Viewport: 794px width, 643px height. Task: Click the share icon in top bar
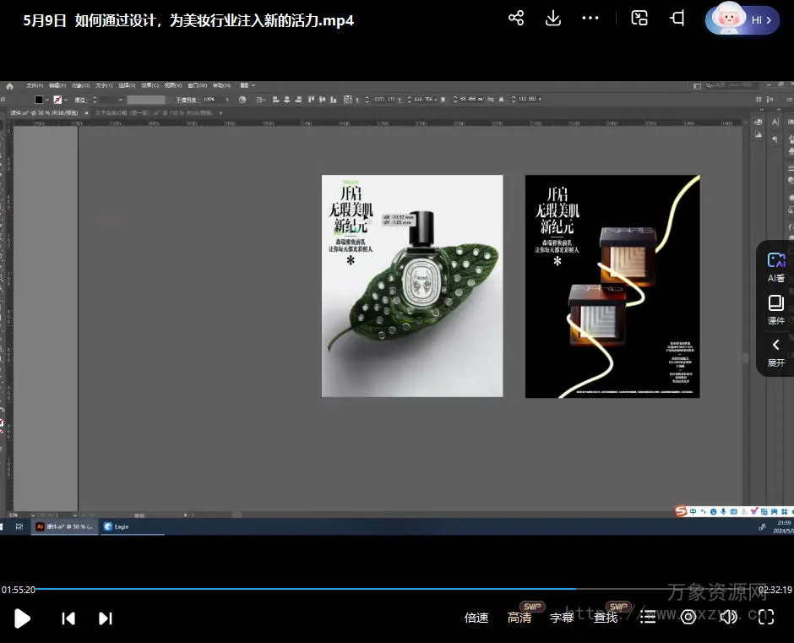pyautogui.click(x=516, y=19)
